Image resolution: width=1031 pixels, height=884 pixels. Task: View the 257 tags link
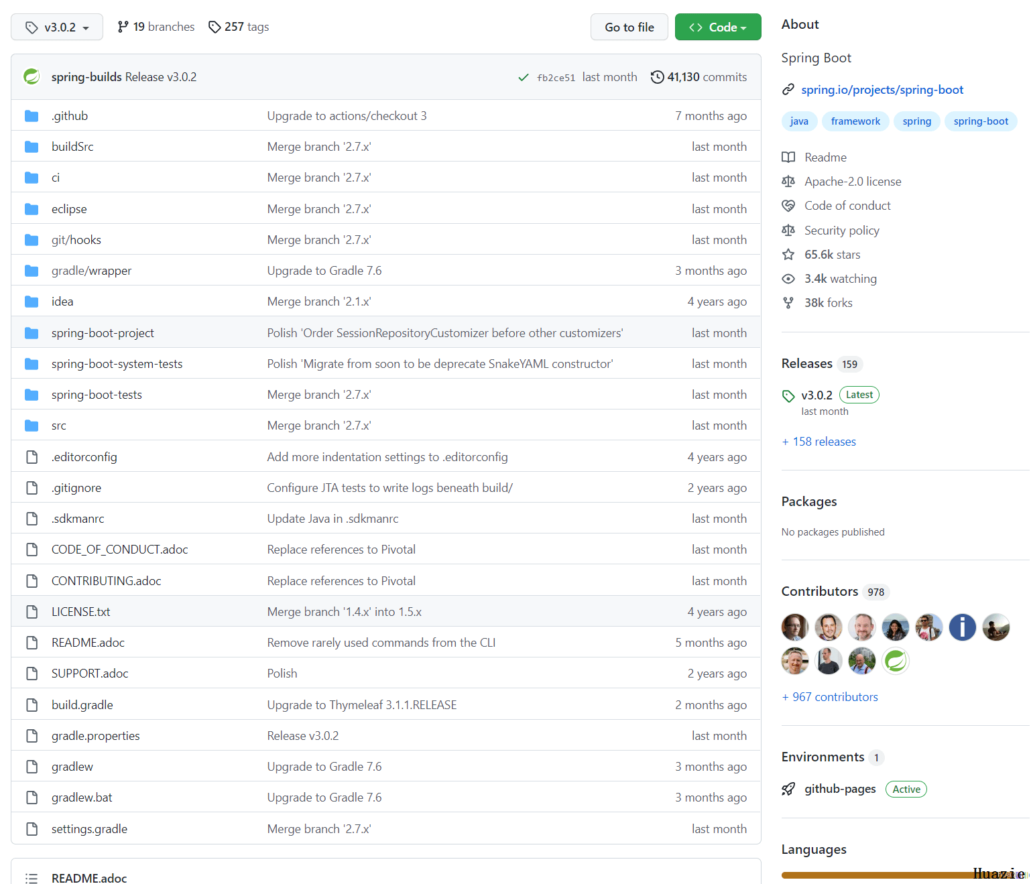(239, 27)
